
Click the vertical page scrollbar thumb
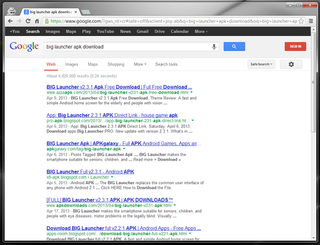[313, 82]
